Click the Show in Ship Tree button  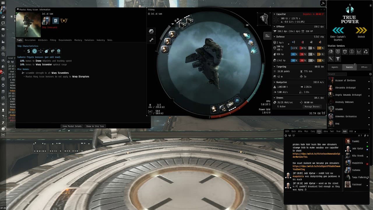(95, 126)
